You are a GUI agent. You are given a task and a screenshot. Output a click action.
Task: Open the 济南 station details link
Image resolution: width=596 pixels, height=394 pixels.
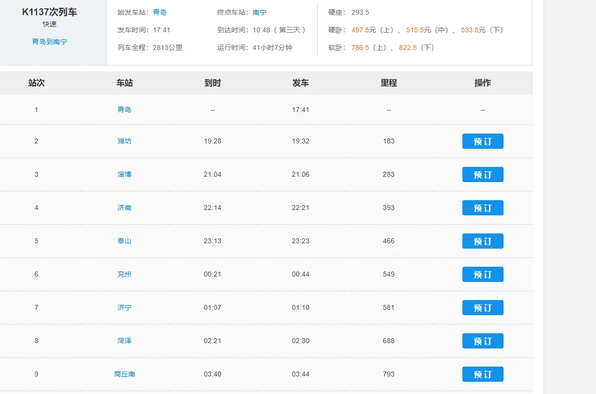(x=124, y=208)
